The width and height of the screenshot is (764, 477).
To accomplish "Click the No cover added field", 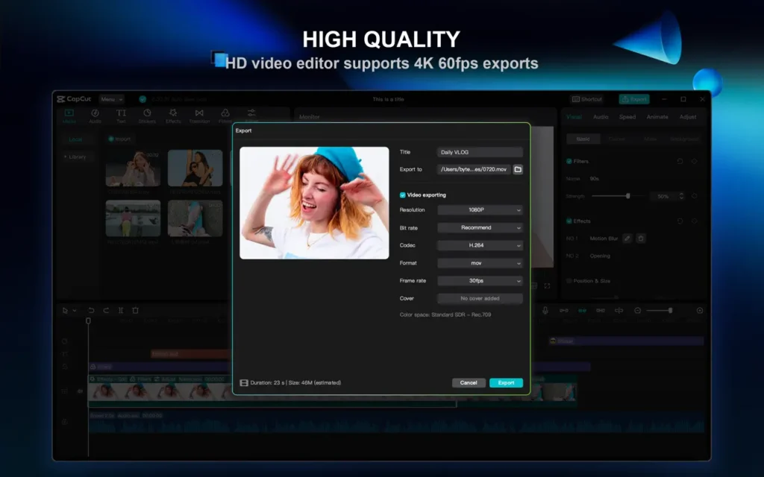I will (480, 298).
